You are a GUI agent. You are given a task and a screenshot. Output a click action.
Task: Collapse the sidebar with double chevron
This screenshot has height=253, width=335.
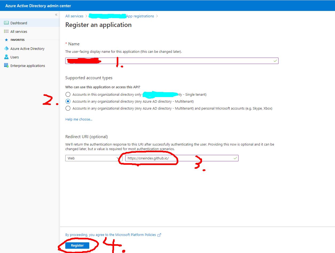pyautogui.click(x=56, y=15)
